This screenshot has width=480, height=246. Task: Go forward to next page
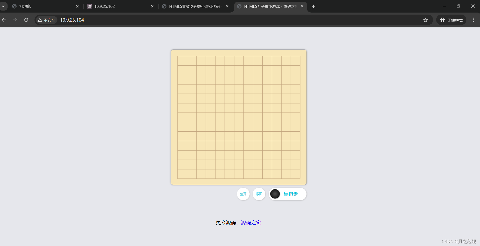click(15, 20)
